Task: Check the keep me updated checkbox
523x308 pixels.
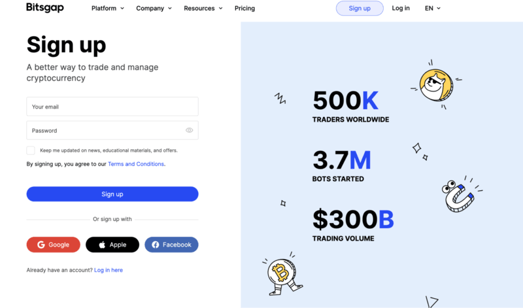Action: click(x=31, y=150)
